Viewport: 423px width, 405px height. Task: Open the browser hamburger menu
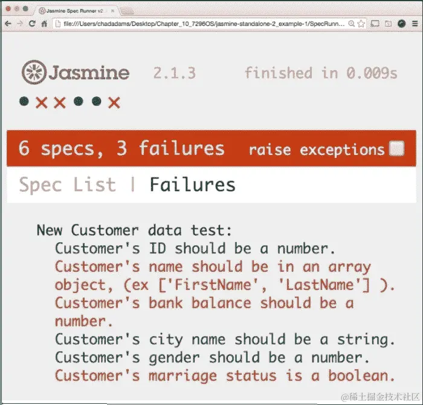415,24
